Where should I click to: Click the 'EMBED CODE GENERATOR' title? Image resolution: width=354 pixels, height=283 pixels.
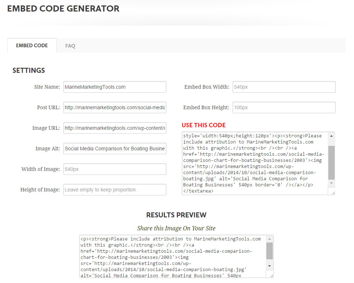click(x=63, y=9)
